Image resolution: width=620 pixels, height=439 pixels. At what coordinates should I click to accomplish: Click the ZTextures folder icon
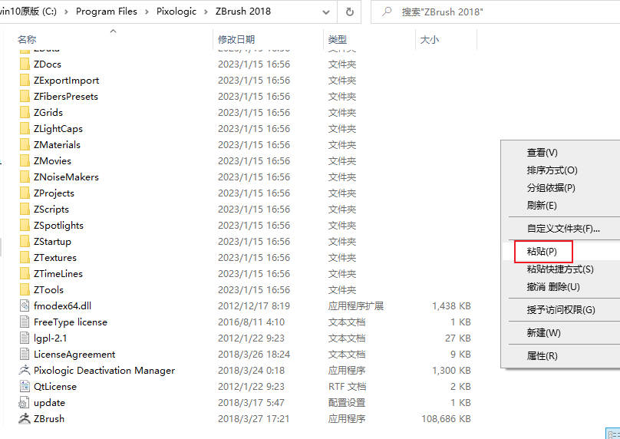pos(25,257)
